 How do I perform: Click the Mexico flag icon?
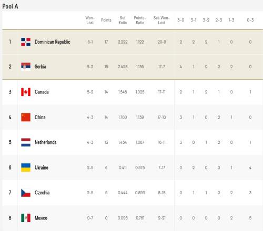click(26, 218)
